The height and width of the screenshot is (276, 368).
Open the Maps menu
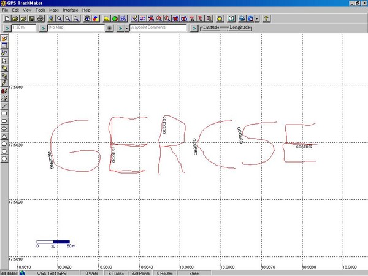(54, 10)
